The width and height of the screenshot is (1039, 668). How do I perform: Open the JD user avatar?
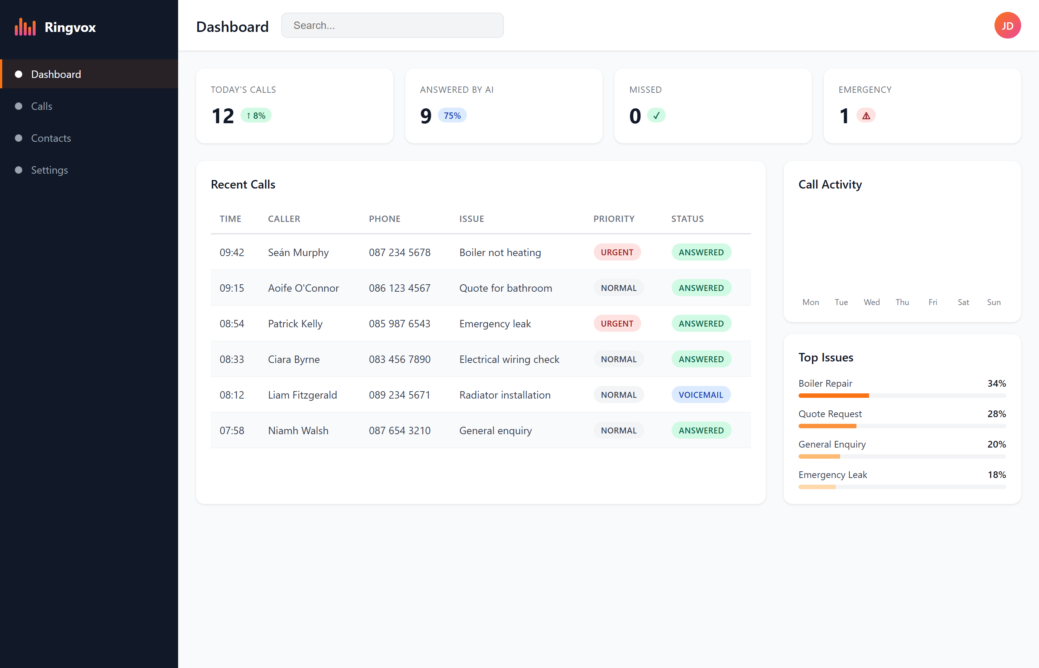1007,26
